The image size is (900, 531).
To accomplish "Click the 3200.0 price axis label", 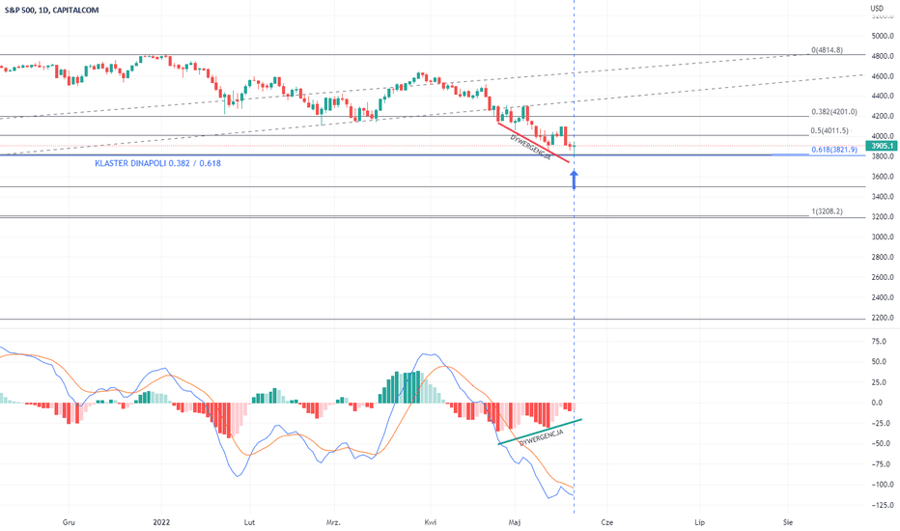I will pyautogui.click(x=883, y=217).
